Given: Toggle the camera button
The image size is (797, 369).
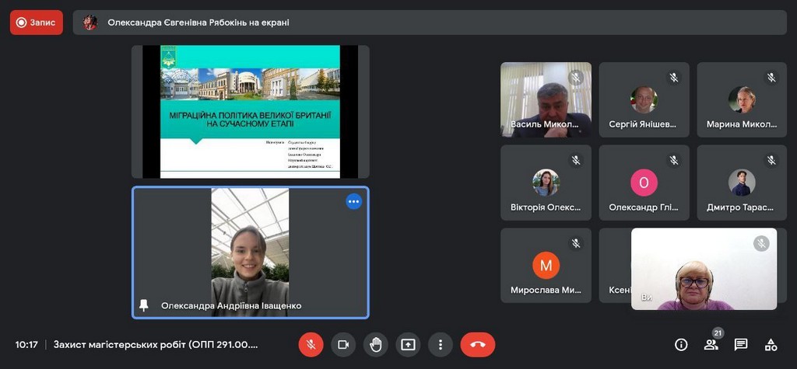Looking at the screenshot, I should [342, 344].
